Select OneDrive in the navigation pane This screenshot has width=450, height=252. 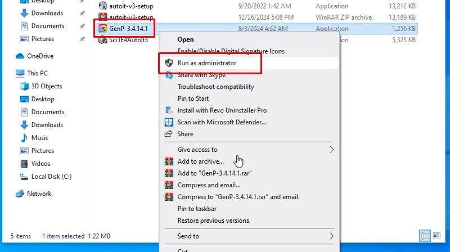39,56
